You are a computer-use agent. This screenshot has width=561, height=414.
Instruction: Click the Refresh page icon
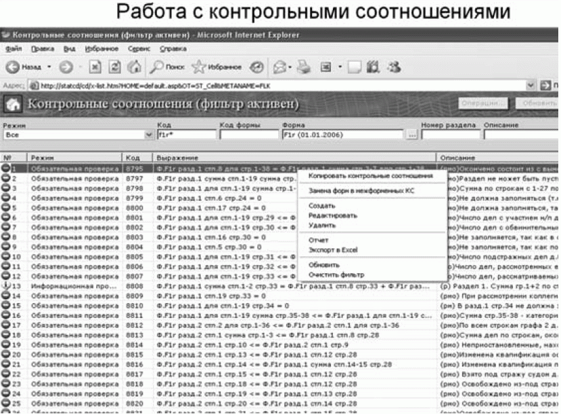[114, 67]
